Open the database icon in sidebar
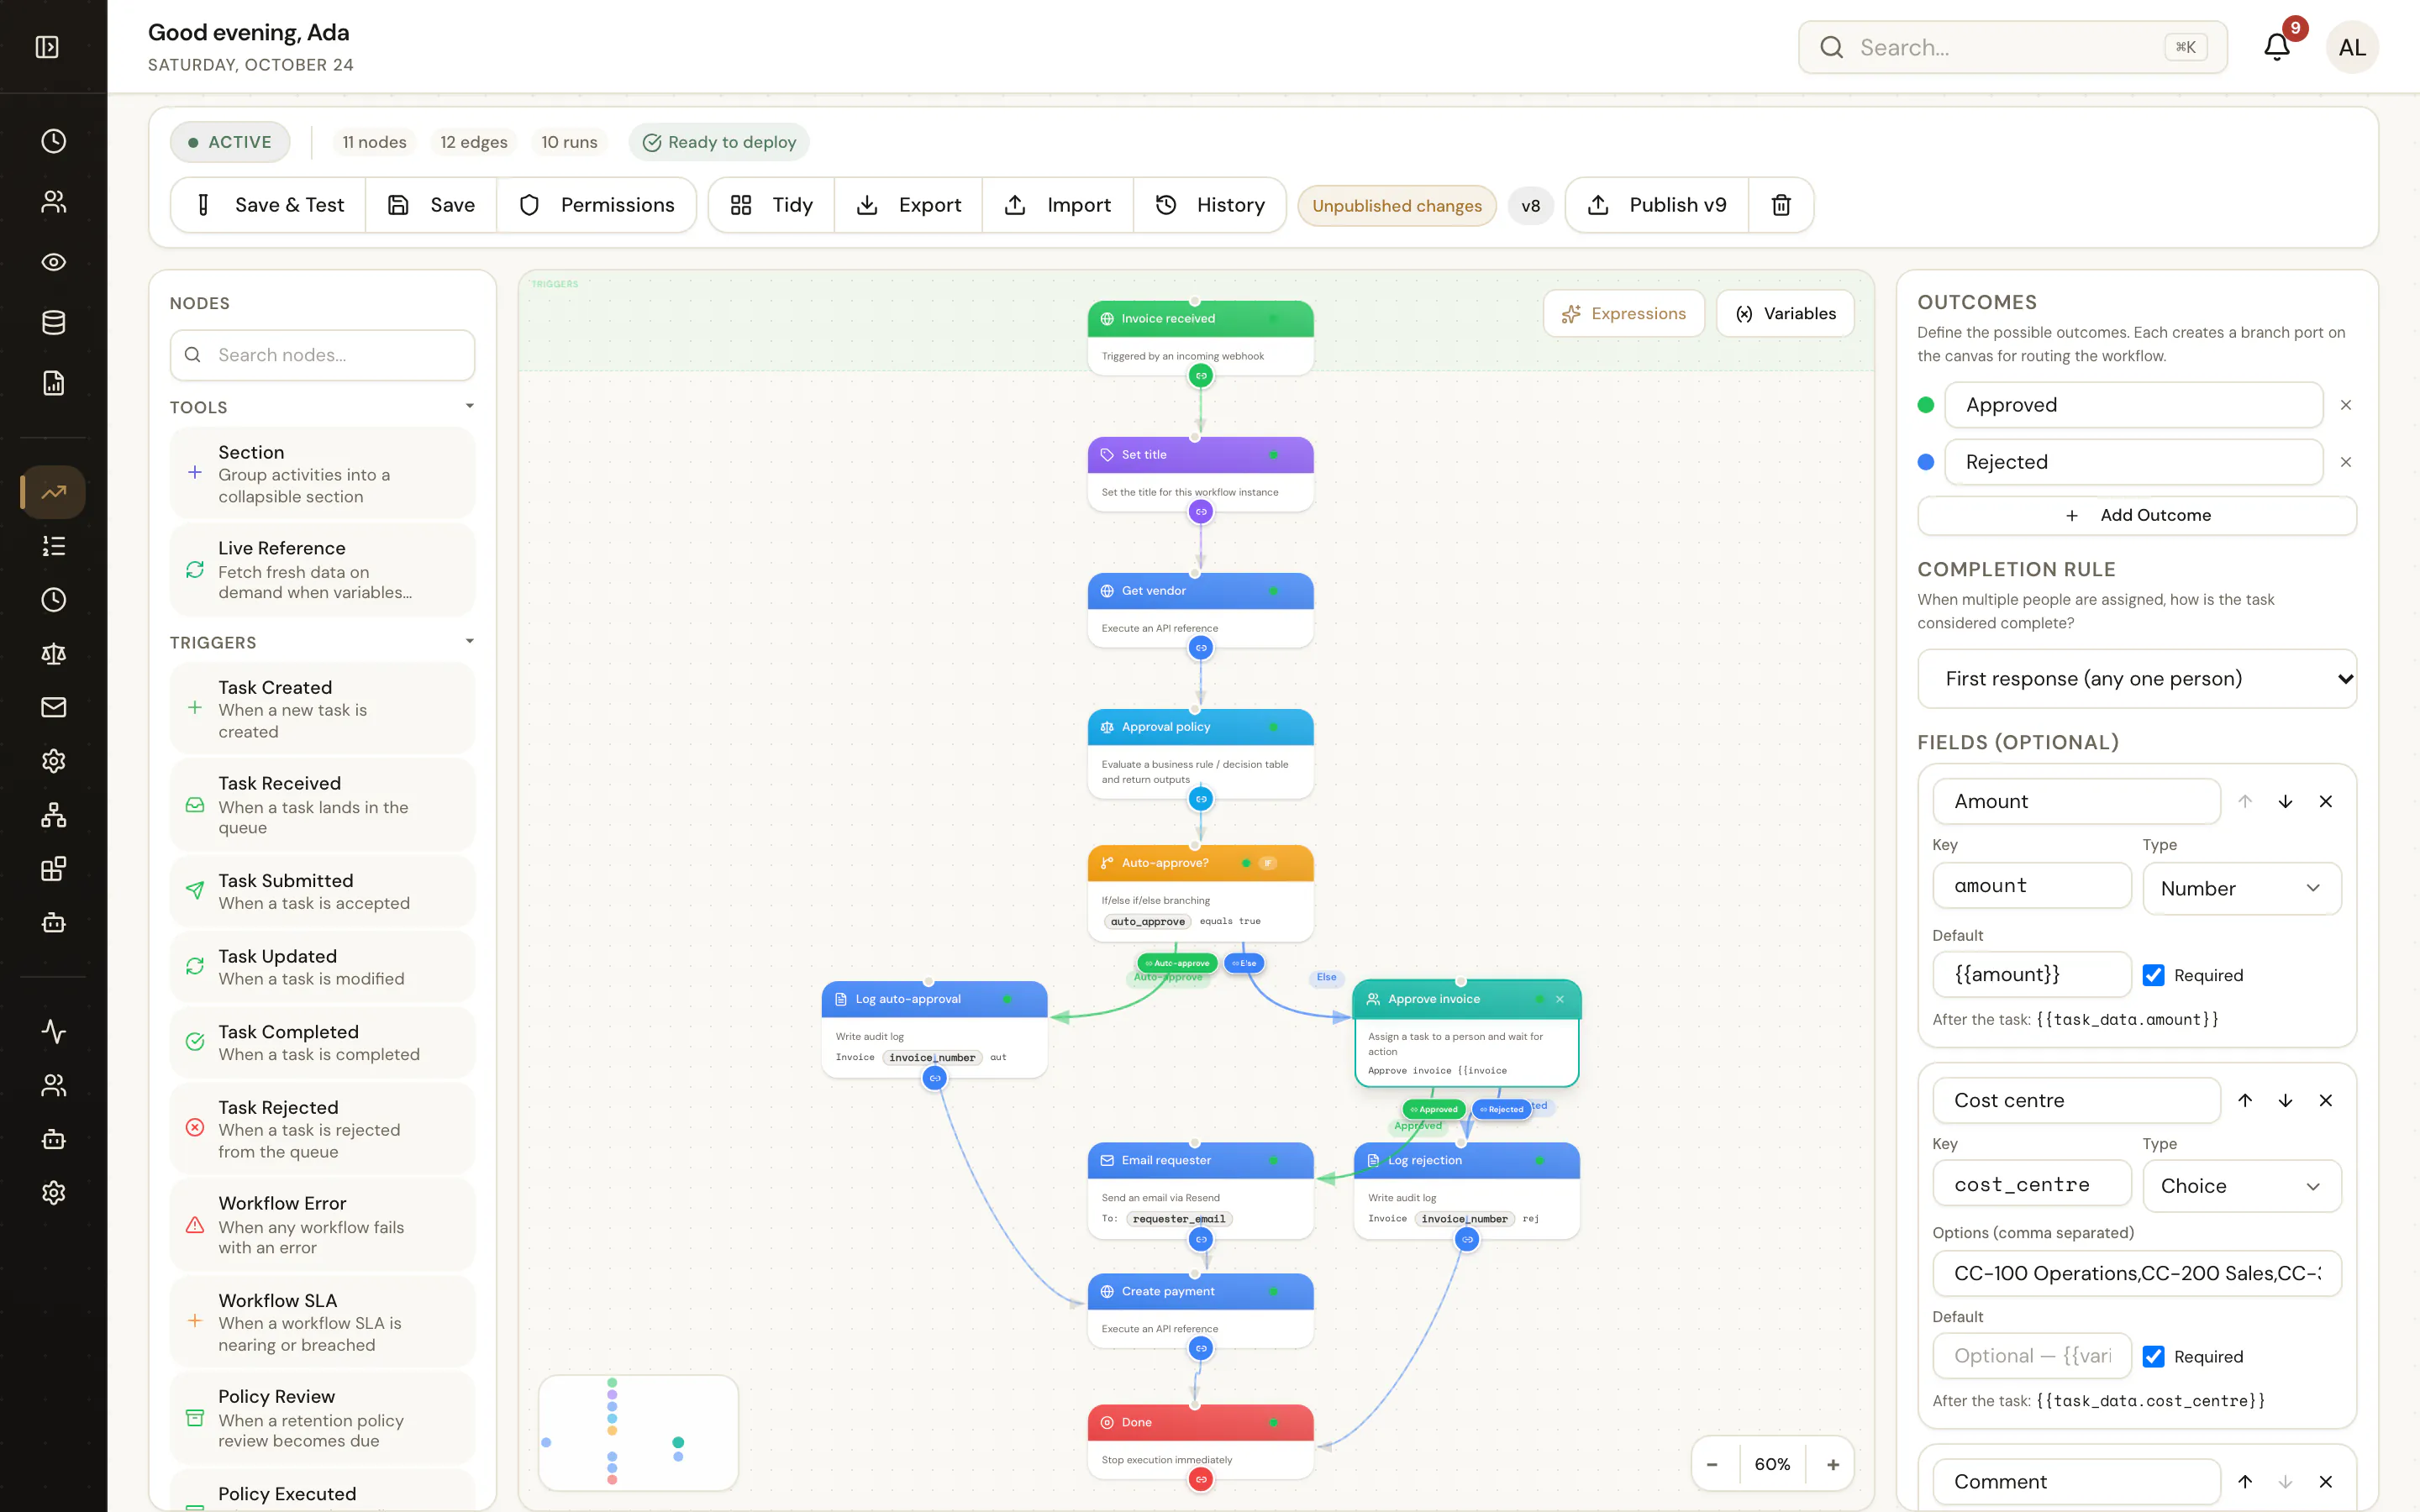The image size is (2420, 1512). (x=54, y=322)
